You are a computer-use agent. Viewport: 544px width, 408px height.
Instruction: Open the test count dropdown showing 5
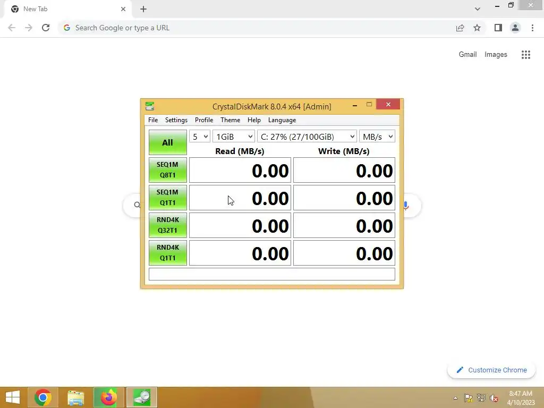coord(200,137)
